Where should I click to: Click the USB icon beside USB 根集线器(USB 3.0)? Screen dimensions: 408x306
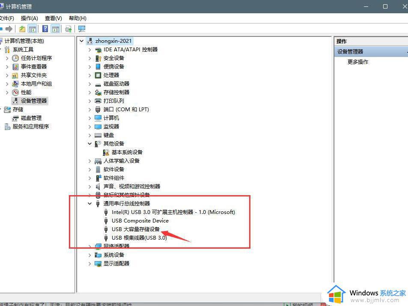click(x=106, y=238)
